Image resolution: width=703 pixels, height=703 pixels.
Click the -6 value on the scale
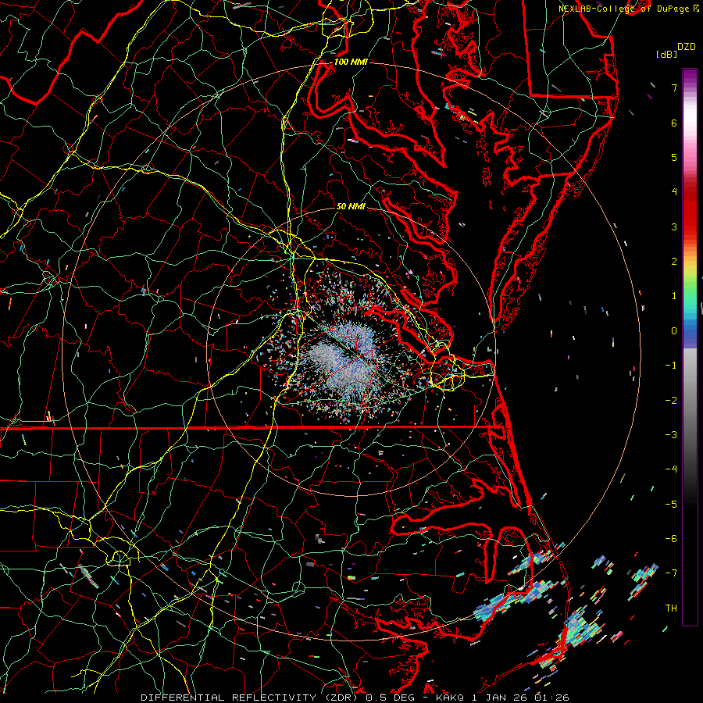(x=671, y=539)
